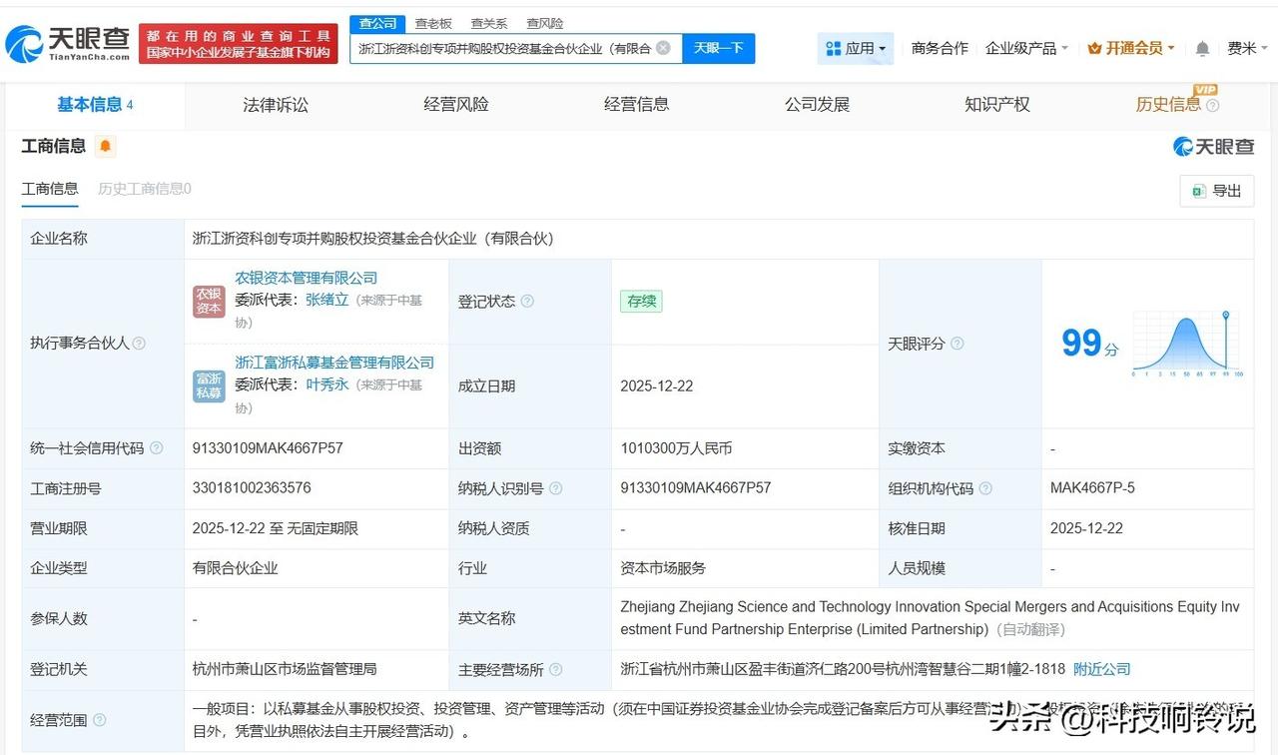Switch to the 法律诉讼 tab
Viewport: 1278px width, 755px height.
pos(275,104)
